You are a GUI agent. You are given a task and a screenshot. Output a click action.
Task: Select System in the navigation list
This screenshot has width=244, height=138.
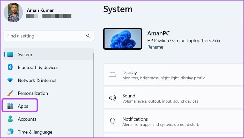click(x=49, y=54)
